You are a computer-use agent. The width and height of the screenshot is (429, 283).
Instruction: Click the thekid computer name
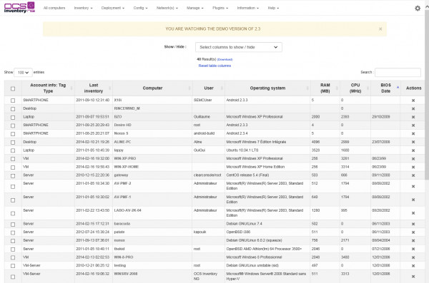coord(119,249)
